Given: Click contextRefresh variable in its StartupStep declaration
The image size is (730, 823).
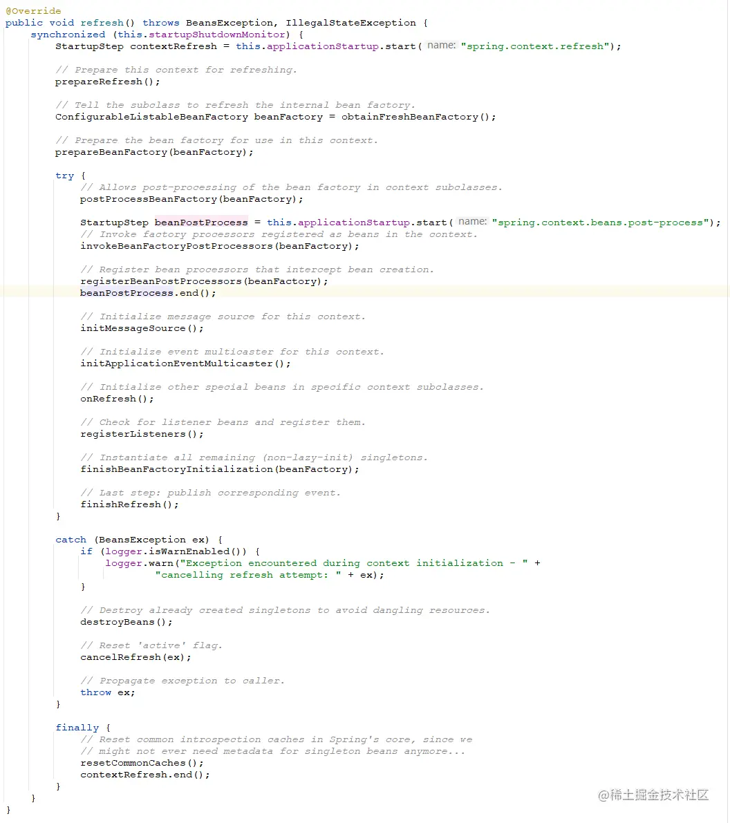Looking at the screenshot, I should pyautogui.click(x=174, y=46).
